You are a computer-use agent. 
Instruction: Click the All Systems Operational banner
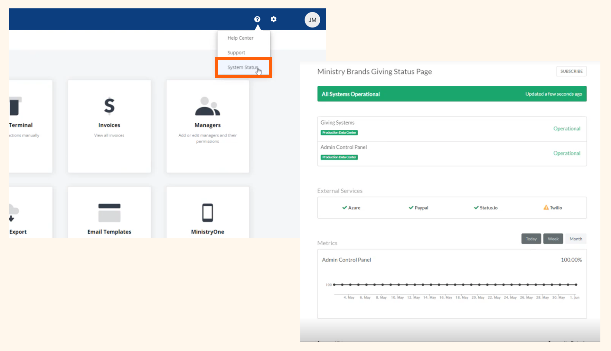click(452, 94)
